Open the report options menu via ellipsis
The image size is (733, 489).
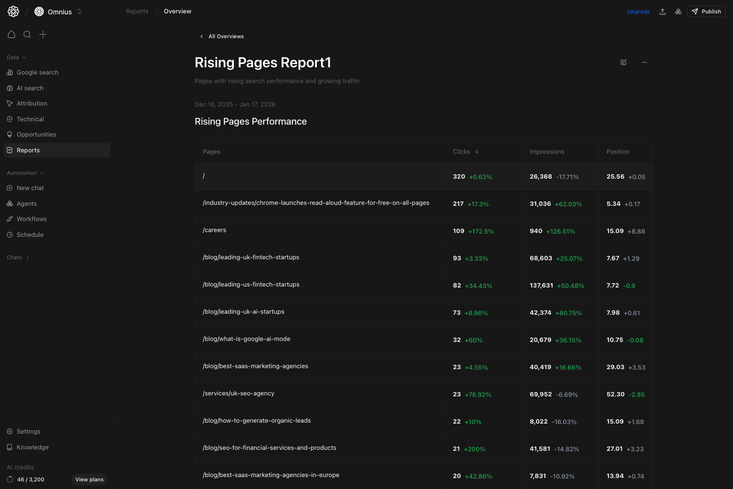click(644, 62)
